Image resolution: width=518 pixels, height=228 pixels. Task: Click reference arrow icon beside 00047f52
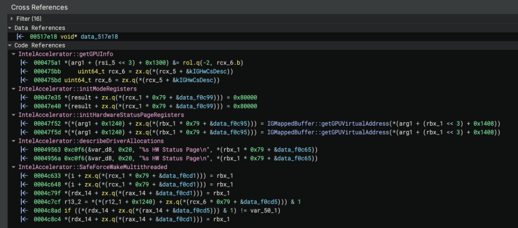23,124
